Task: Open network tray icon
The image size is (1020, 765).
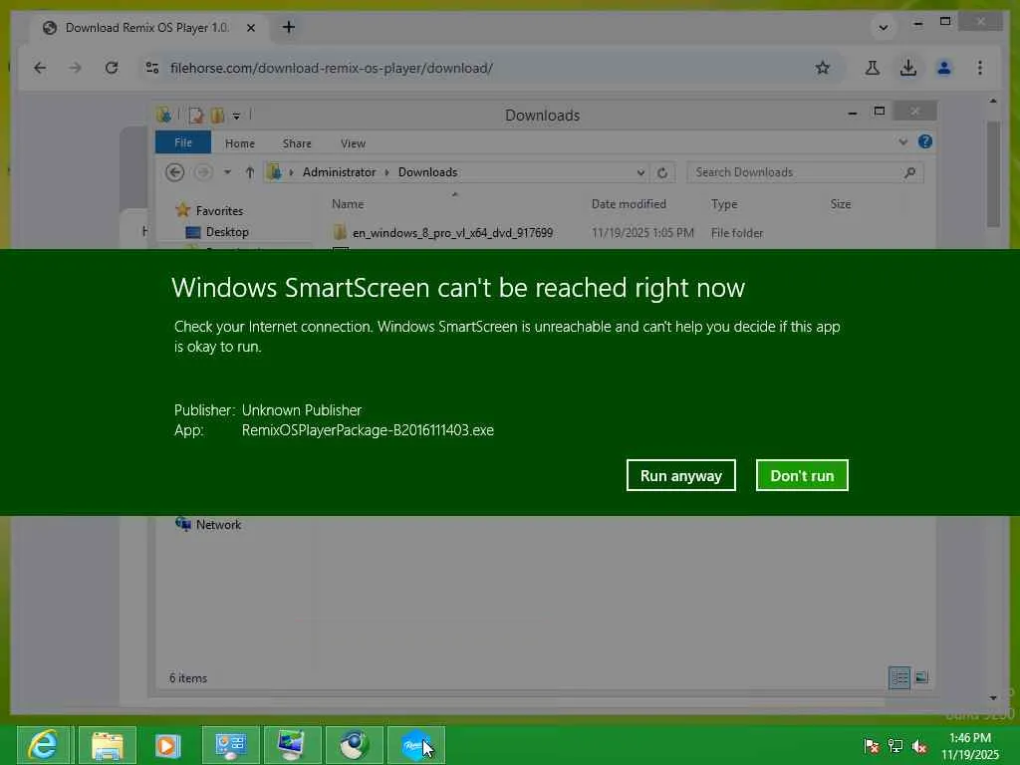Action: (895, 746)
